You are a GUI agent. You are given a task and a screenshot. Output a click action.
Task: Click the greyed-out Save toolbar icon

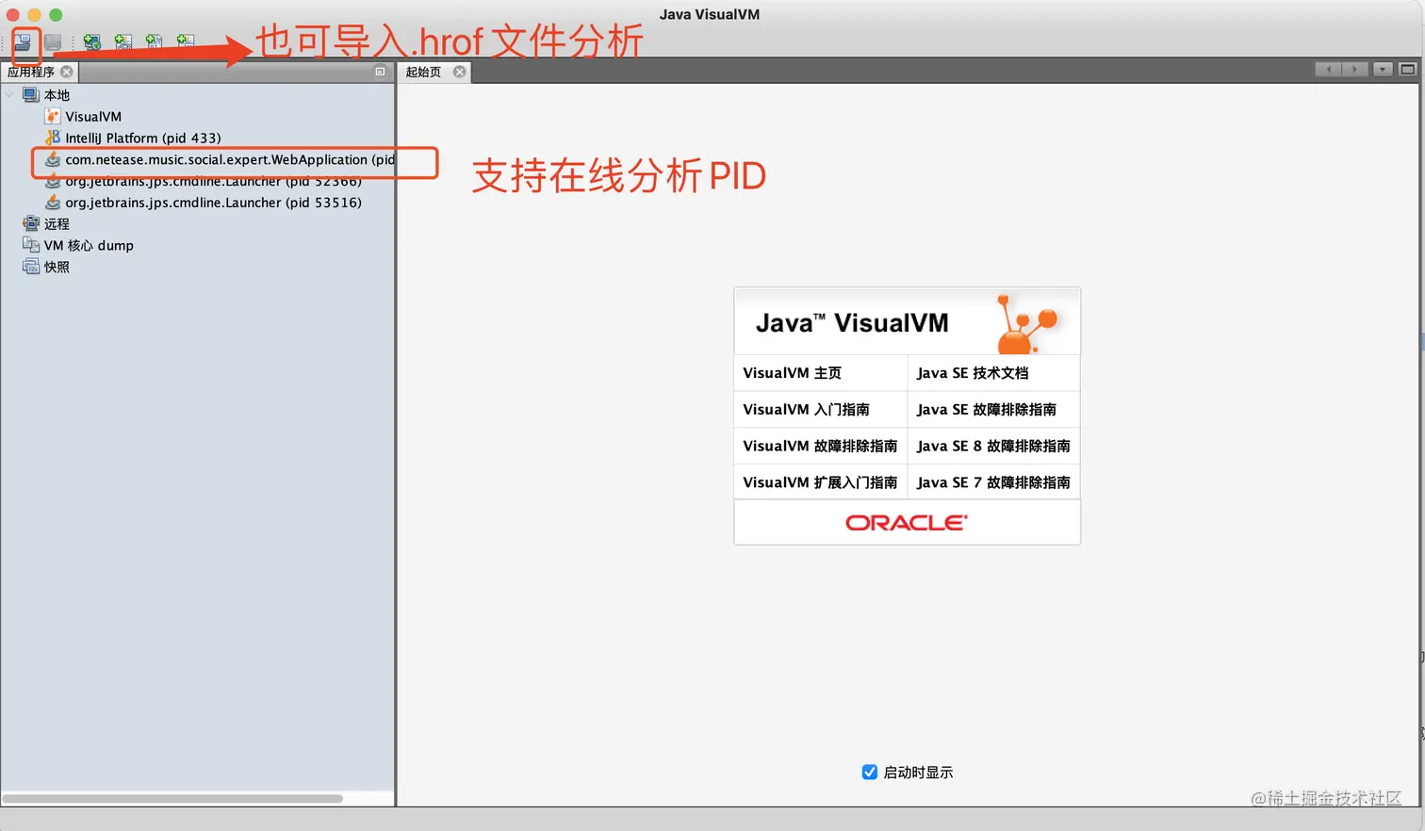(x=54, y=42)
